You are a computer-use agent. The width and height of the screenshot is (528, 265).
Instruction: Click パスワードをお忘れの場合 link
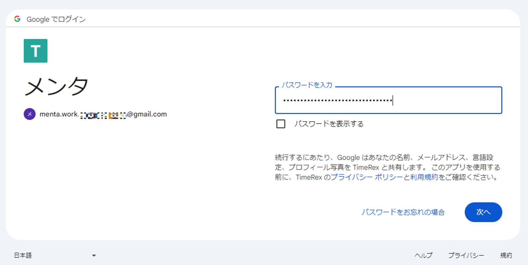[403, 212]
